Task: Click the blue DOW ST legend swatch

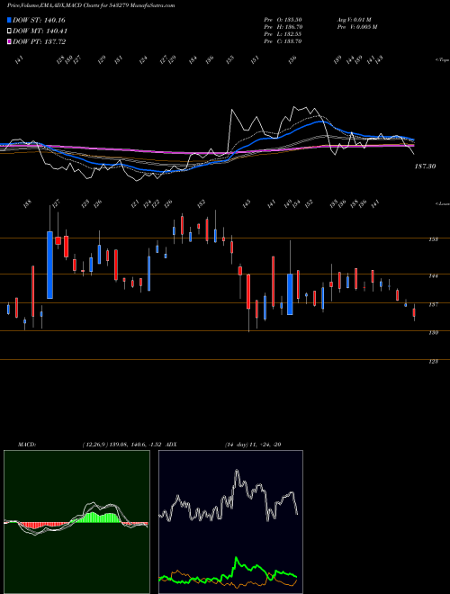Action: tap(9, 20)
